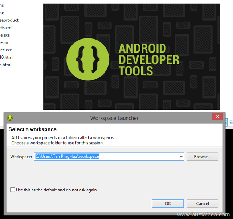This screenshot has height=219, width=233.
Task: Expand the Workspace path dropdown arrow
Action: (x=181, y=157)
